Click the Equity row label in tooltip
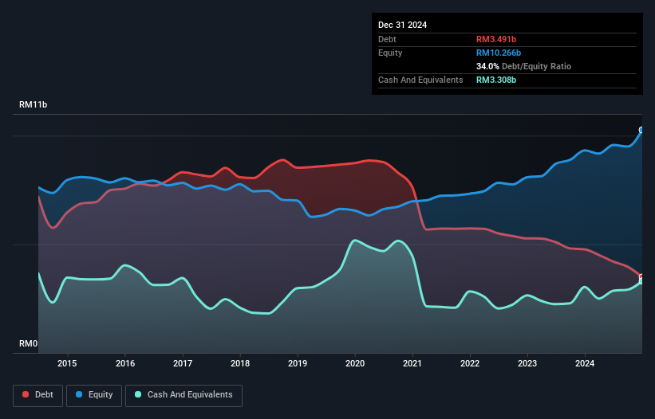This screenshot has width=655, height=419. [x=390, y=53]
